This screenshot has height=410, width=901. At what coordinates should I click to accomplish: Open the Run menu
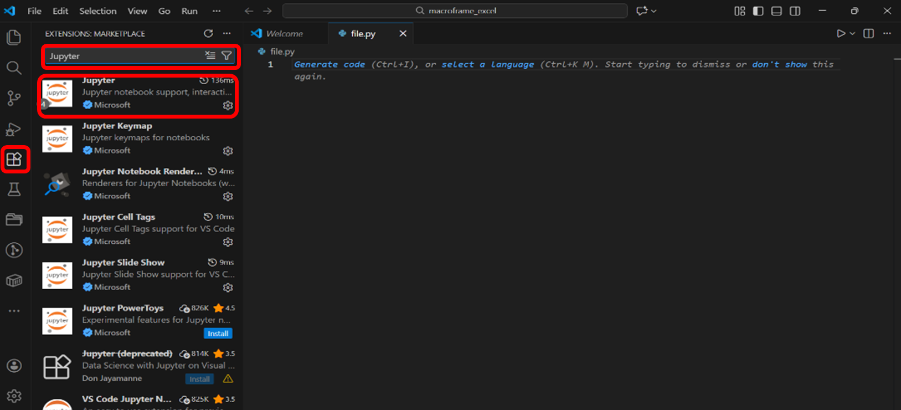[x=189, y=11]
